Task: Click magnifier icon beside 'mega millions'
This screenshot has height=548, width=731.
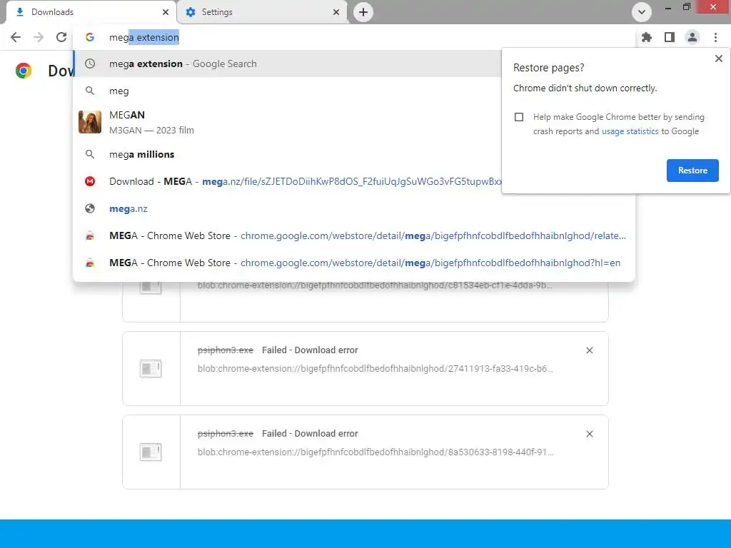Action: pyautogui.click(x=90, y=154)
